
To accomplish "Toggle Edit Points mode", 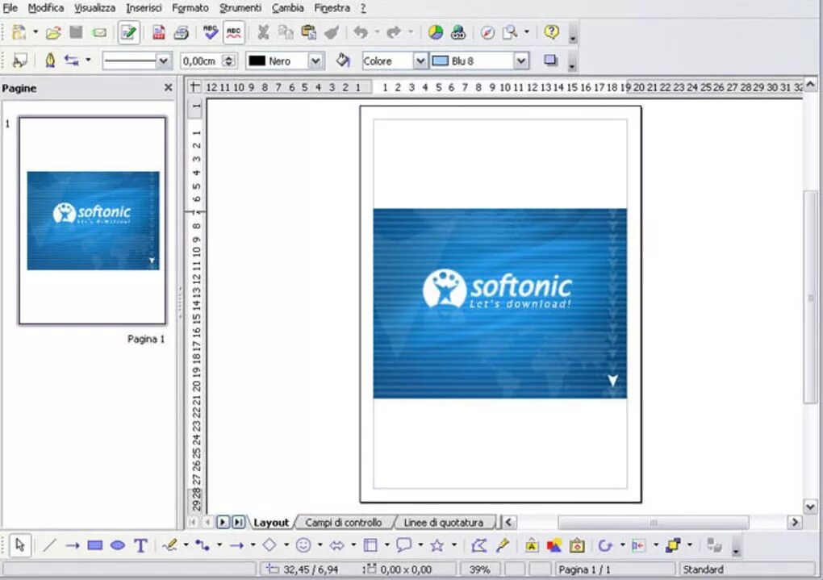I will [x=478, y=546].
